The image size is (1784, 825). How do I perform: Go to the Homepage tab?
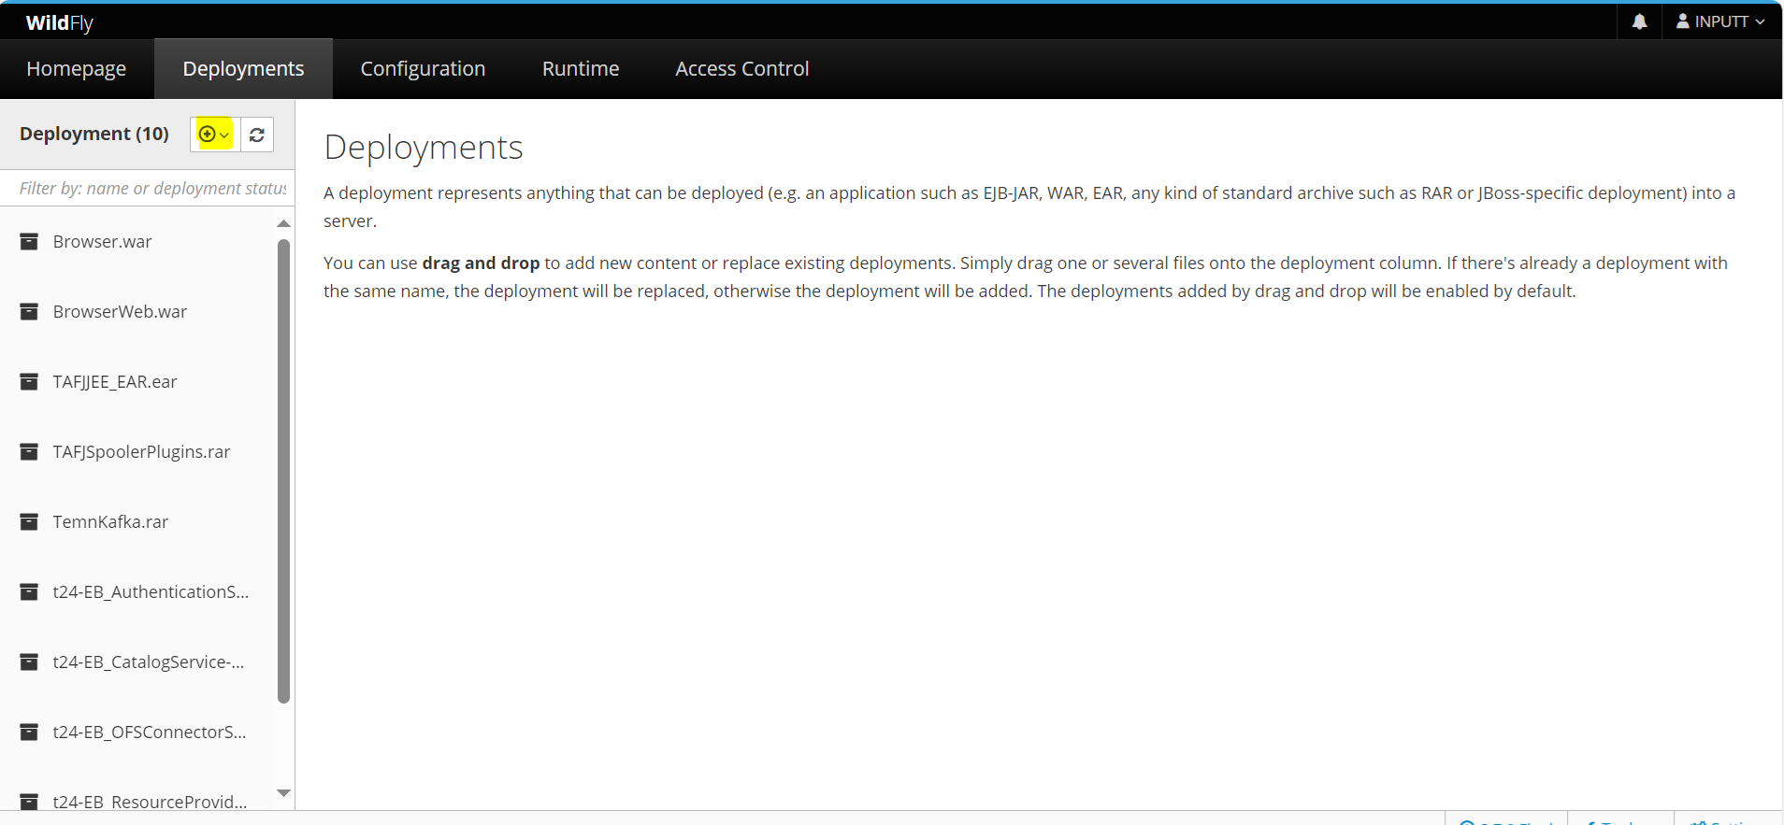coord(77,69)
